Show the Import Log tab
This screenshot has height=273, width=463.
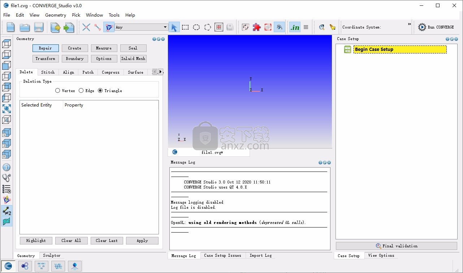pyautogui.click(x=261, y=255)
